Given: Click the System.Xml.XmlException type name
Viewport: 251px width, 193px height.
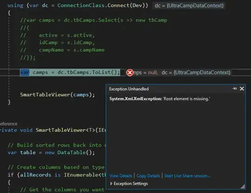Looking at the screenshot, I should click(x=136, y=99).
